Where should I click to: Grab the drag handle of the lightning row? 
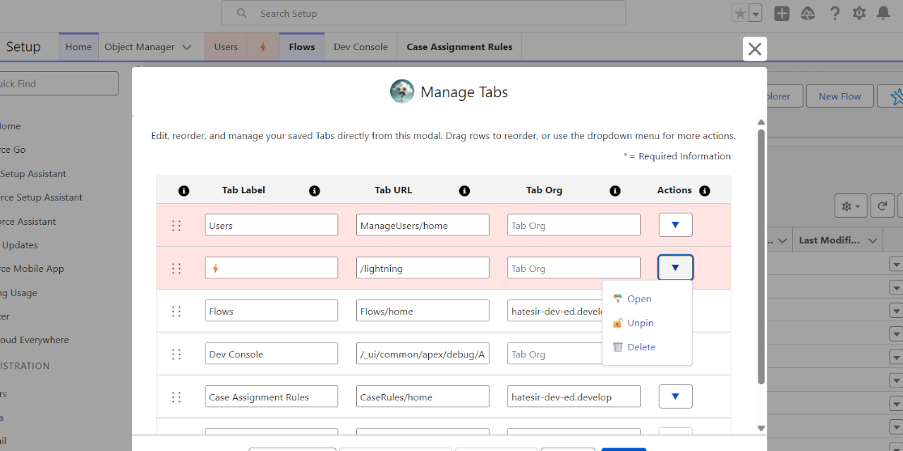(x=176, y=268)
